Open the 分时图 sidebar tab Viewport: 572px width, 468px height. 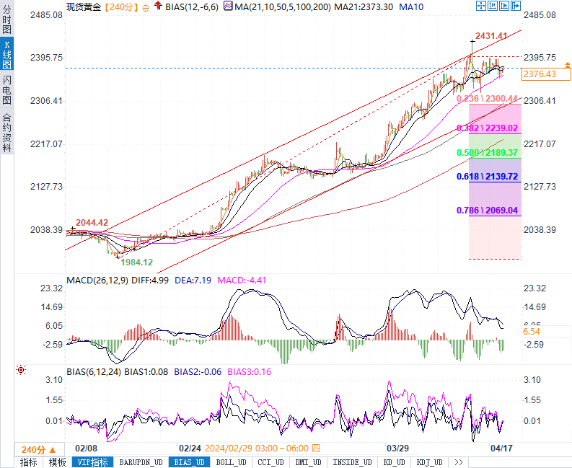tap(7, 19)
